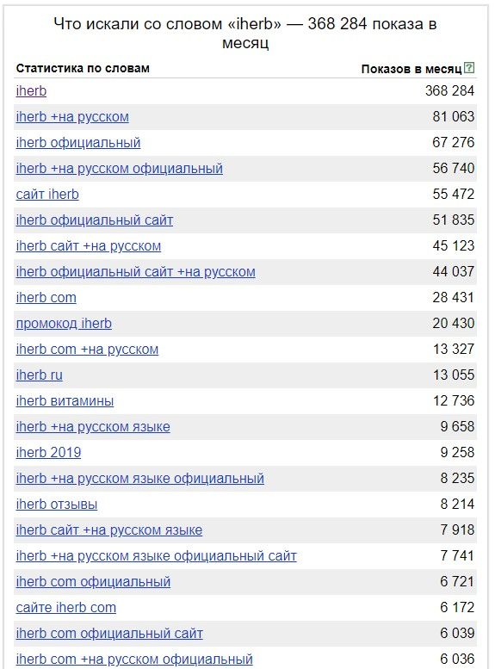Click the 'iherb com' link

click(46, 297)
